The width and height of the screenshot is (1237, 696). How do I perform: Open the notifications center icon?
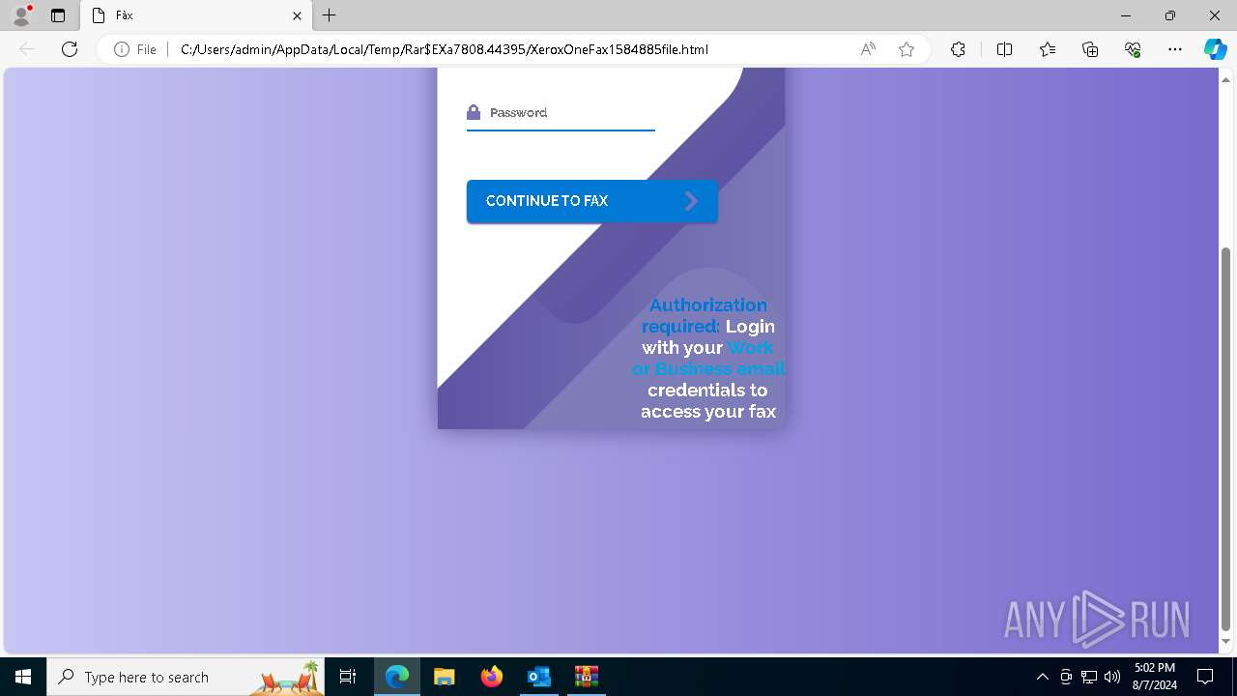click(x=1205, y=677)
